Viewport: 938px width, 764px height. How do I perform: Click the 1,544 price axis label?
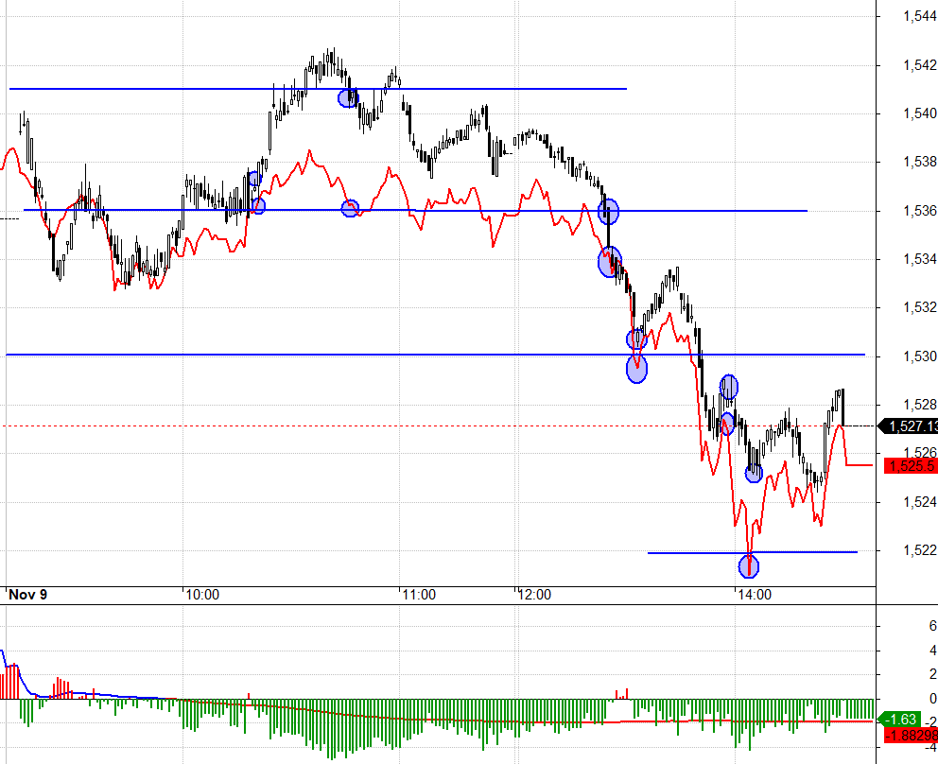tap(920, 16)
